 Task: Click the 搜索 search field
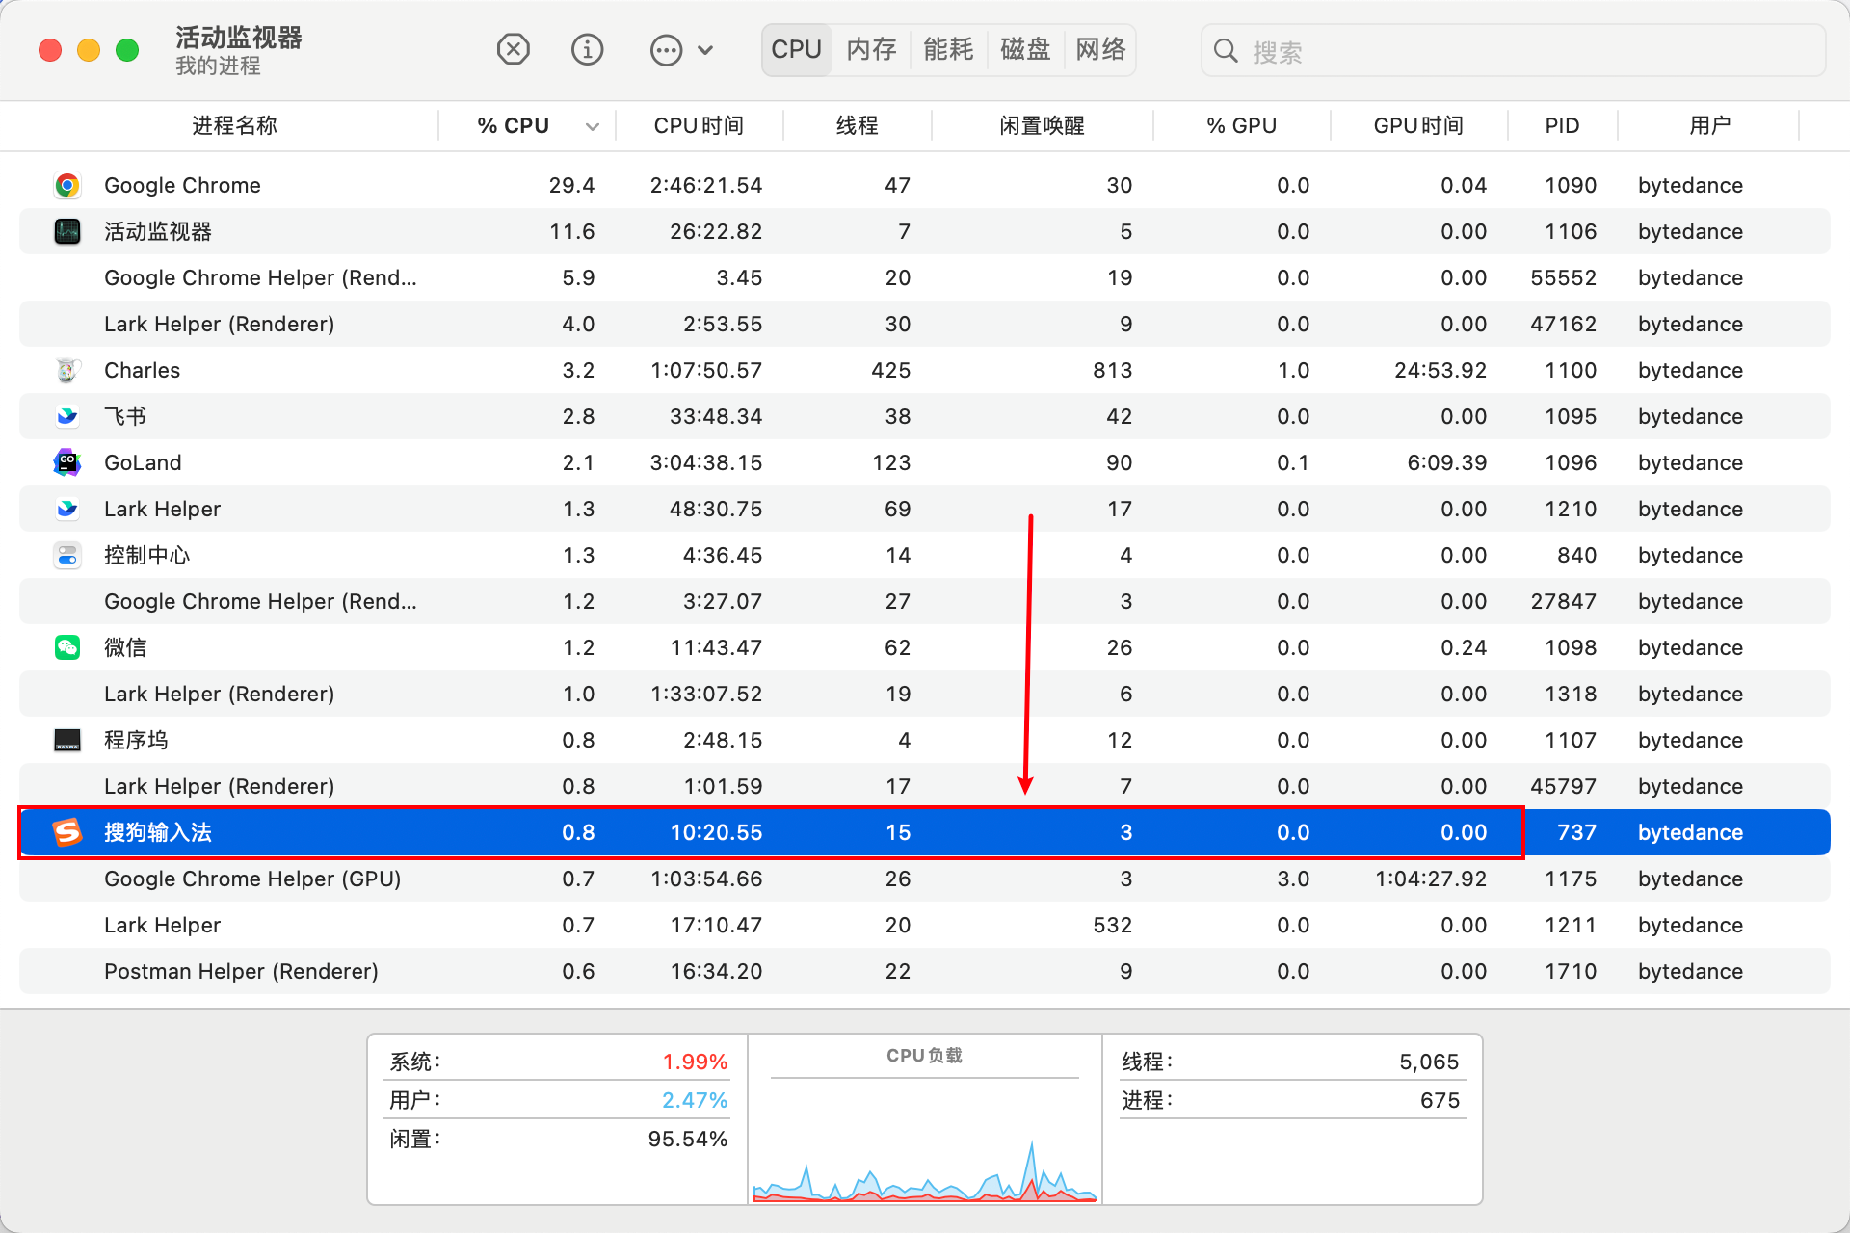point(1513,51)
